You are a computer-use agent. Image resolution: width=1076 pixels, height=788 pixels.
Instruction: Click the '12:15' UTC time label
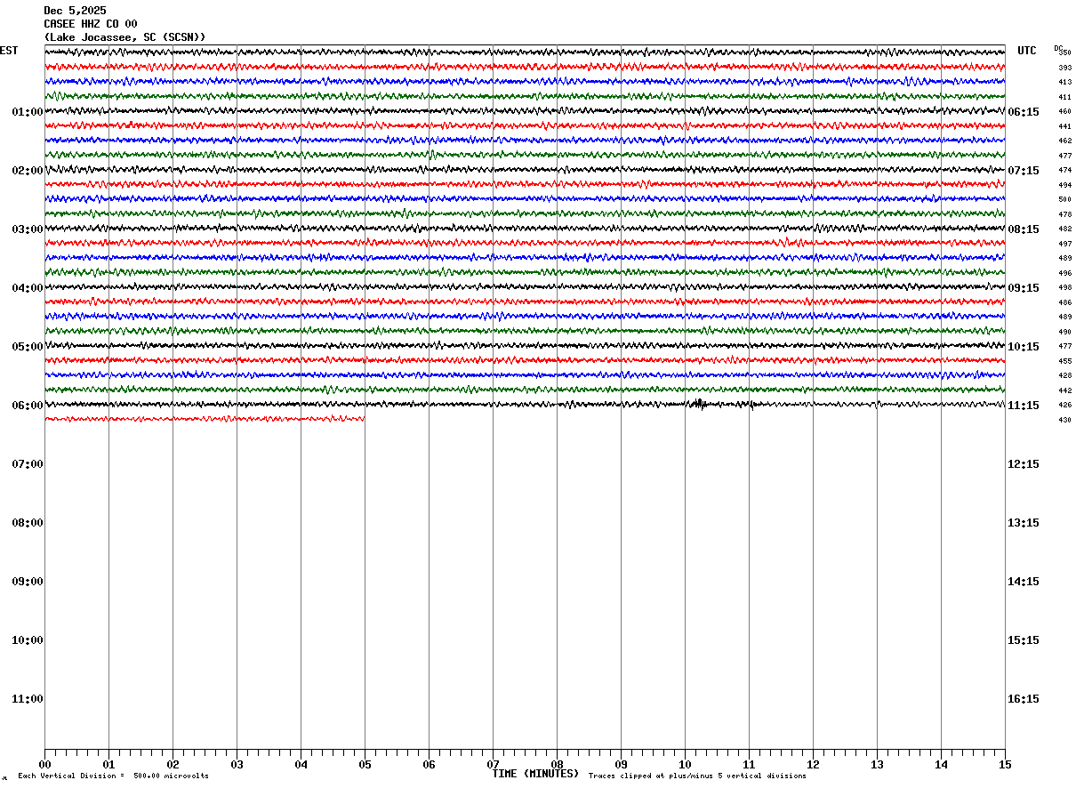[1024, 464]
